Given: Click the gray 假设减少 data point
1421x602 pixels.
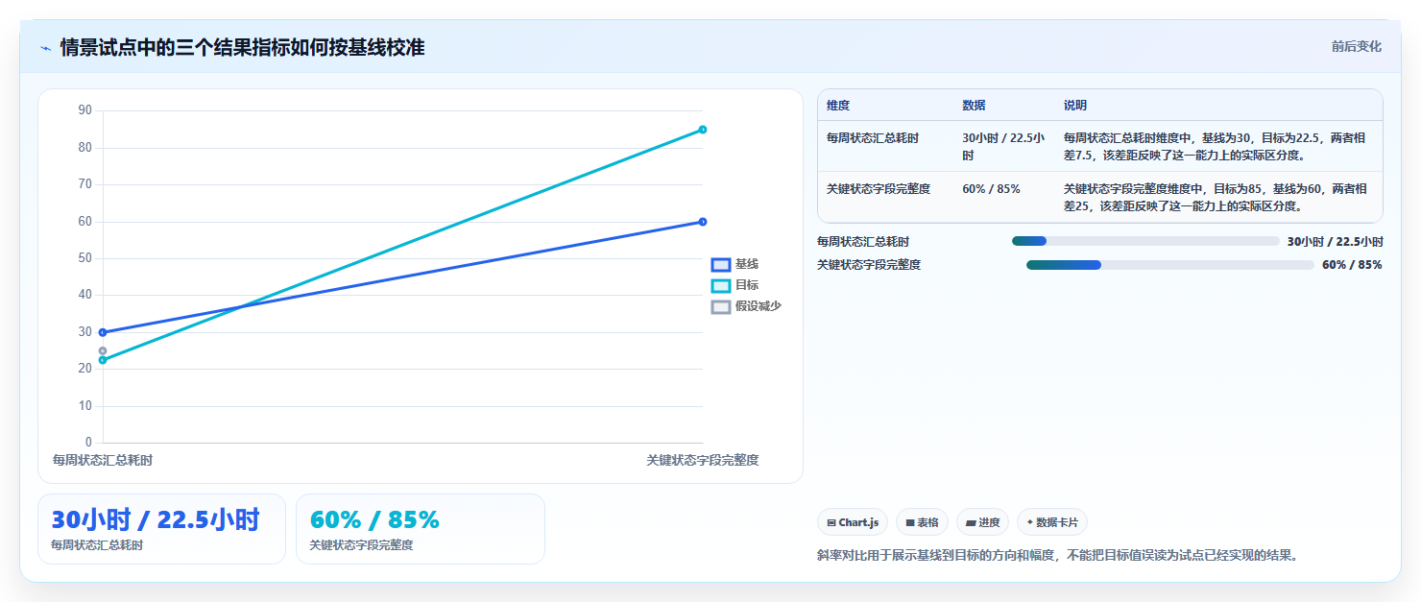Looking at the screenshot, I should point(103,350).
